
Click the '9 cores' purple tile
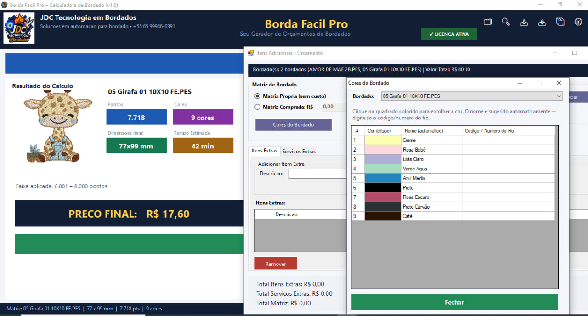(x=203, y=117)
